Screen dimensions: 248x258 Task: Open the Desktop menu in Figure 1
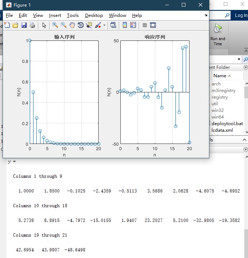coord(94,15)
